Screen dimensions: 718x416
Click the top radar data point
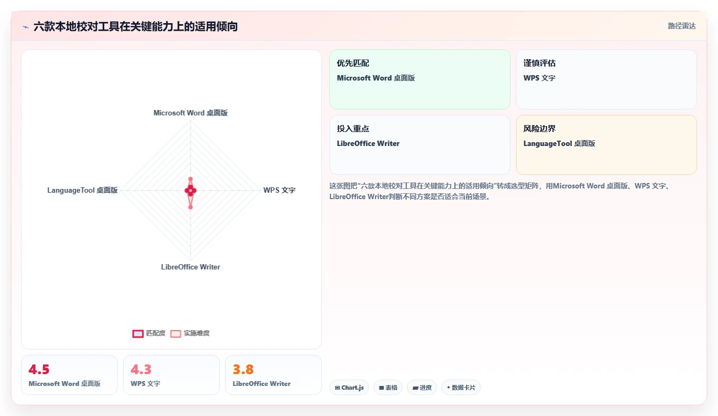pos(191,179)
